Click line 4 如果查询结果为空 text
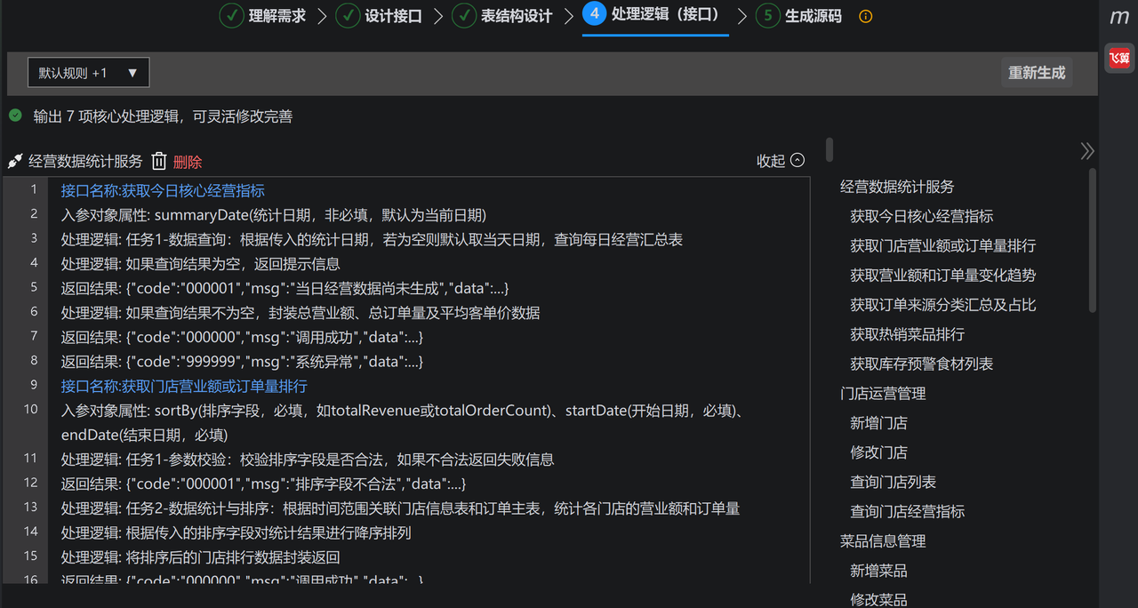This screenshot has height=608, width=1138. coord(200,264)
